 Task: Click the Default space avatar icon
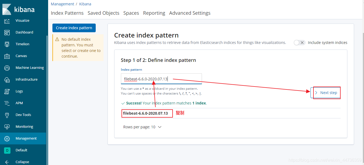[7, 150]
